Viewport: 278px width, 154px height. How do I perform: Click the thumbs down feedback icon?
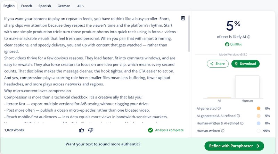tap(91, 130)
